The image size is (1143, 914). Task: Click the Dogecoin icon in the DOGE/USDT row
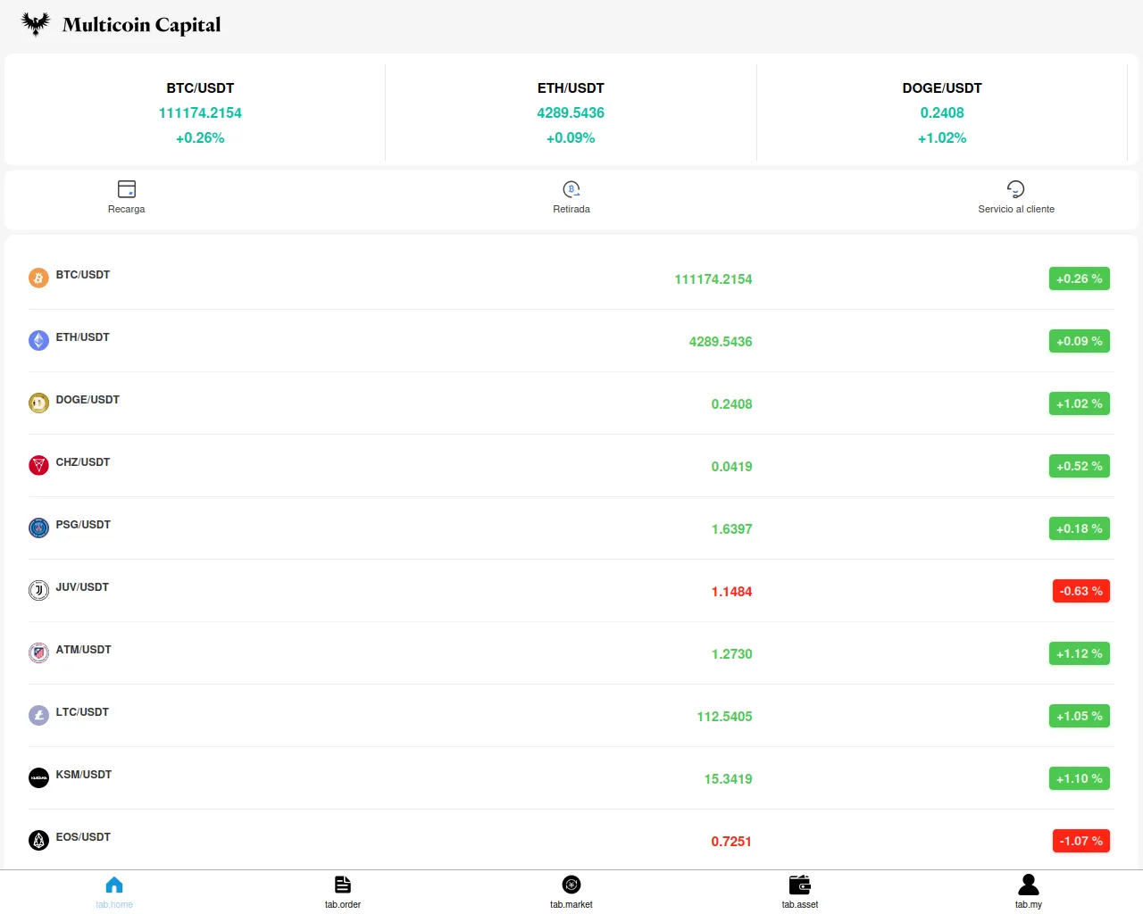point(38,403)
